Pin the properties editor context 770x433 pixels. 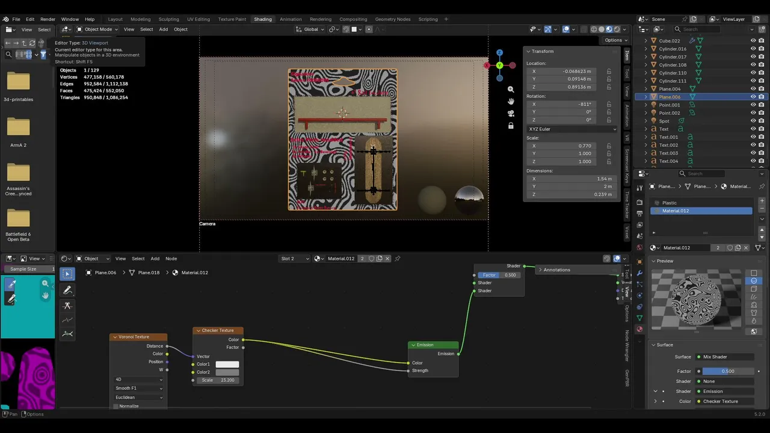762,186
